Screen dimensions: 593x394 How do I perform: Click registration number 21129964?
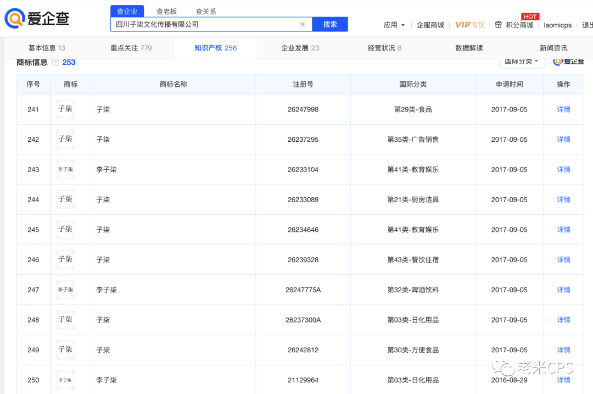tap(303, 380)
